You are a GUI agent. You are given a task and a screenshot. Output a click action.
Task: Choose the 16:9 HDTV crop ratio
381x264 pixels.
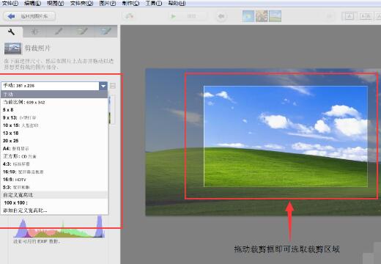point(54,180)
